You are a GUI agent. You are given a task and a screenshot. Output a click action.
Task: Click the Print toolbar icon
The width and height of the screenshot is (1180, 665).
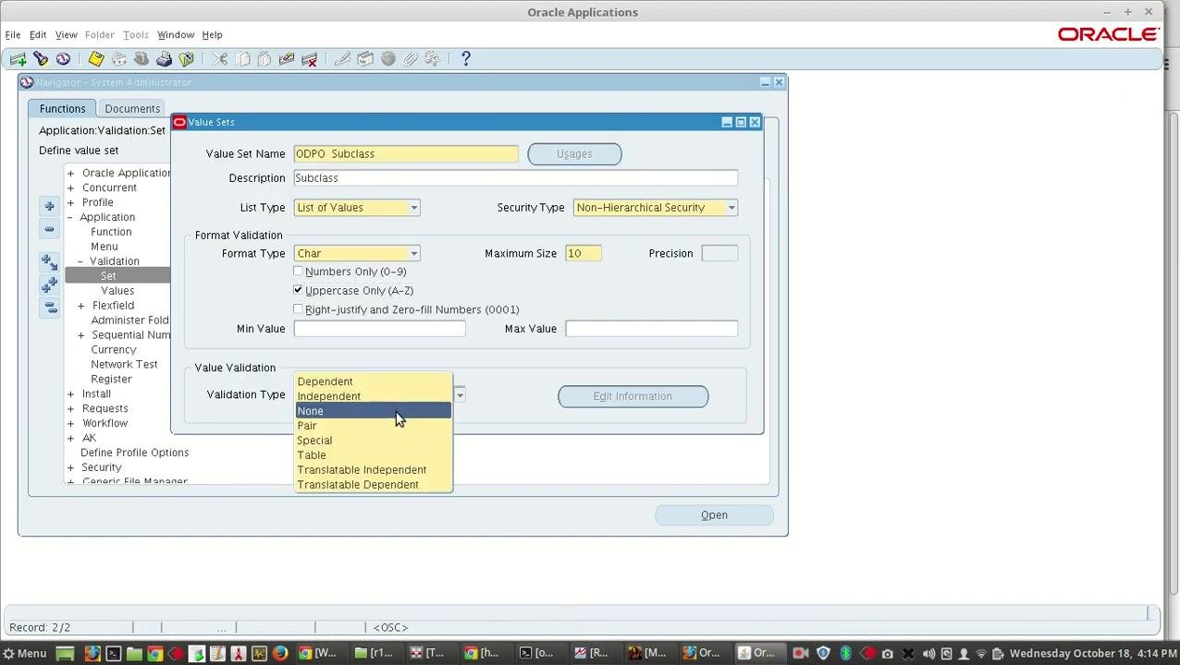click(164, 59)
